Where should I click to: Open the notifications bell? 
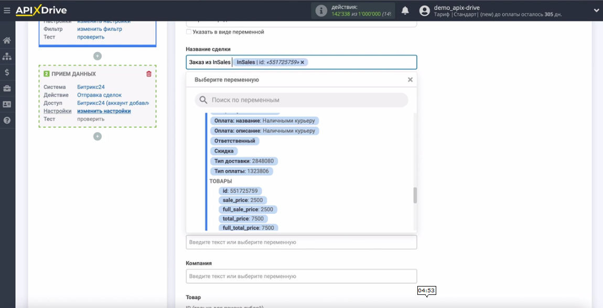405,11
